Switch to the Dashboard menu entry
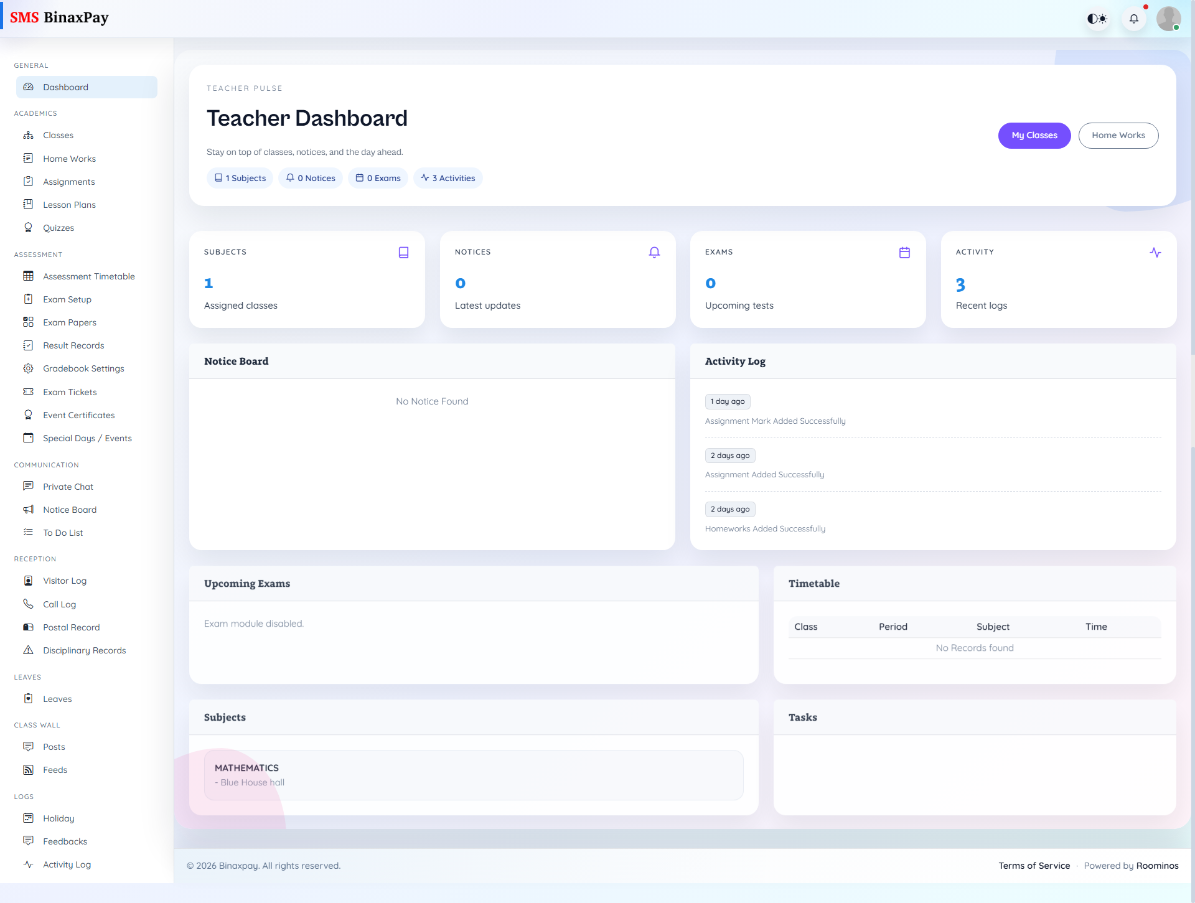 pyautogui.click(x=65, y=87)
